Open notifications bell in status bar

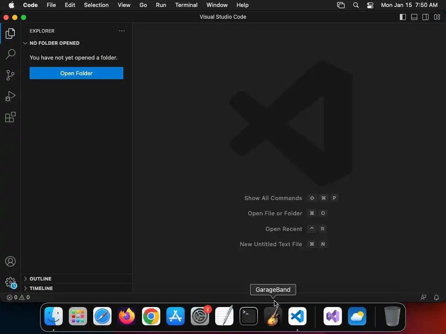click(x=436, y=297)
